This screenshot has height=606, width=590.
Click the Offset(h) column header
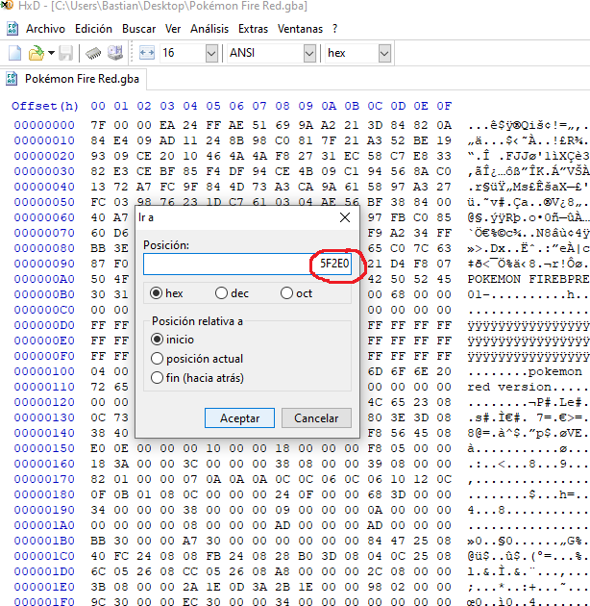tap(45, 106)
